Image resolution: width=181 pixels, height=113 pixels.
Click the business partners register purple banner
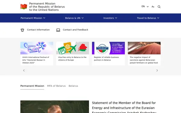(108, 48)
